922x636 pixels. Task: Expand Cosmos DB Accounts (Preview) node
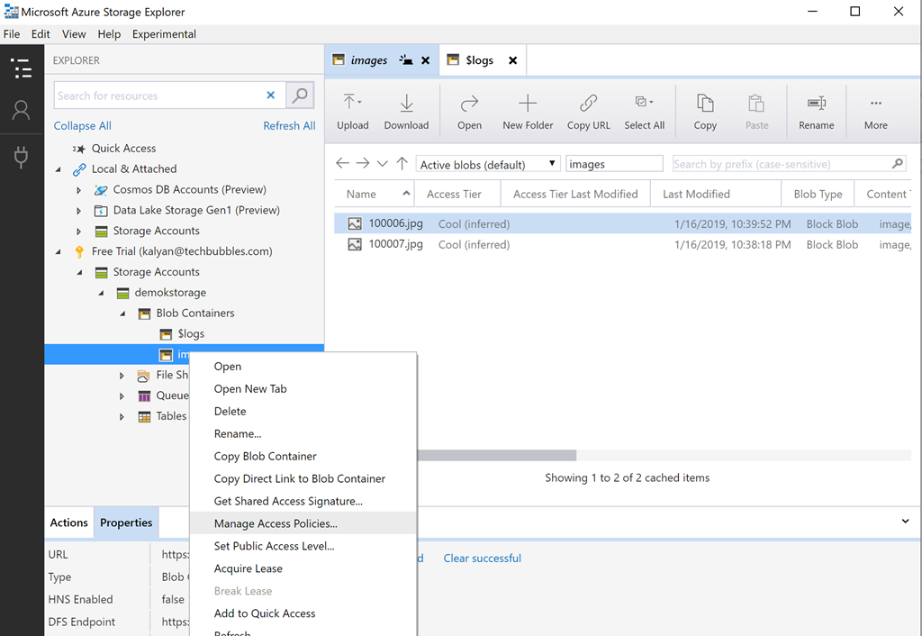click(79, 190)
